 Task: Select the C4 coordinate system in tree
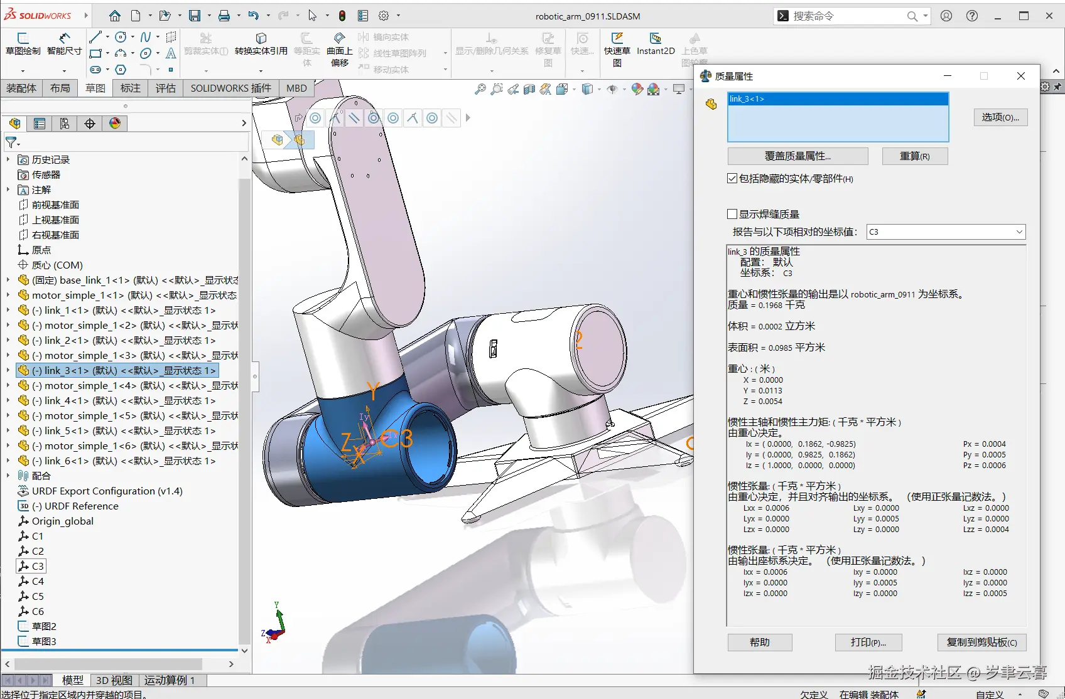click(x=38, y=582)
